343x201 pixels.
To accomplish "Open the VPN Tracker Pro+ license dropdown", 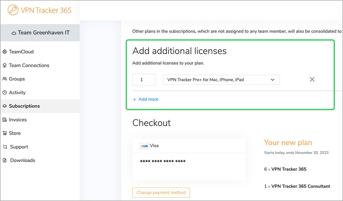I will pyautogui.click(x=221, y=80).
